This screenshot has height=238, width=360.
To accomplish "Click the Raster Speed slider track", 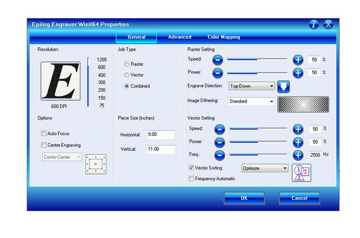I will point(257,59).
